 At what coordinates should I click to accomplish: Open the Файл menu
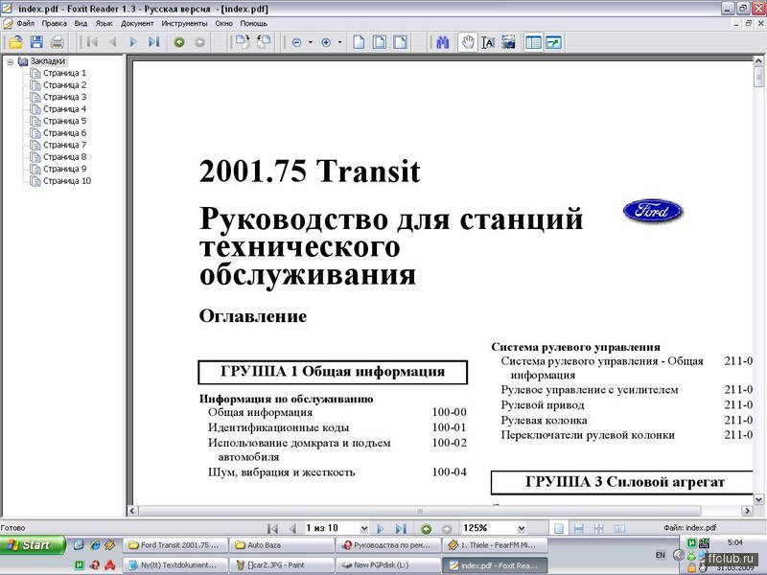(x=26, y=23)
